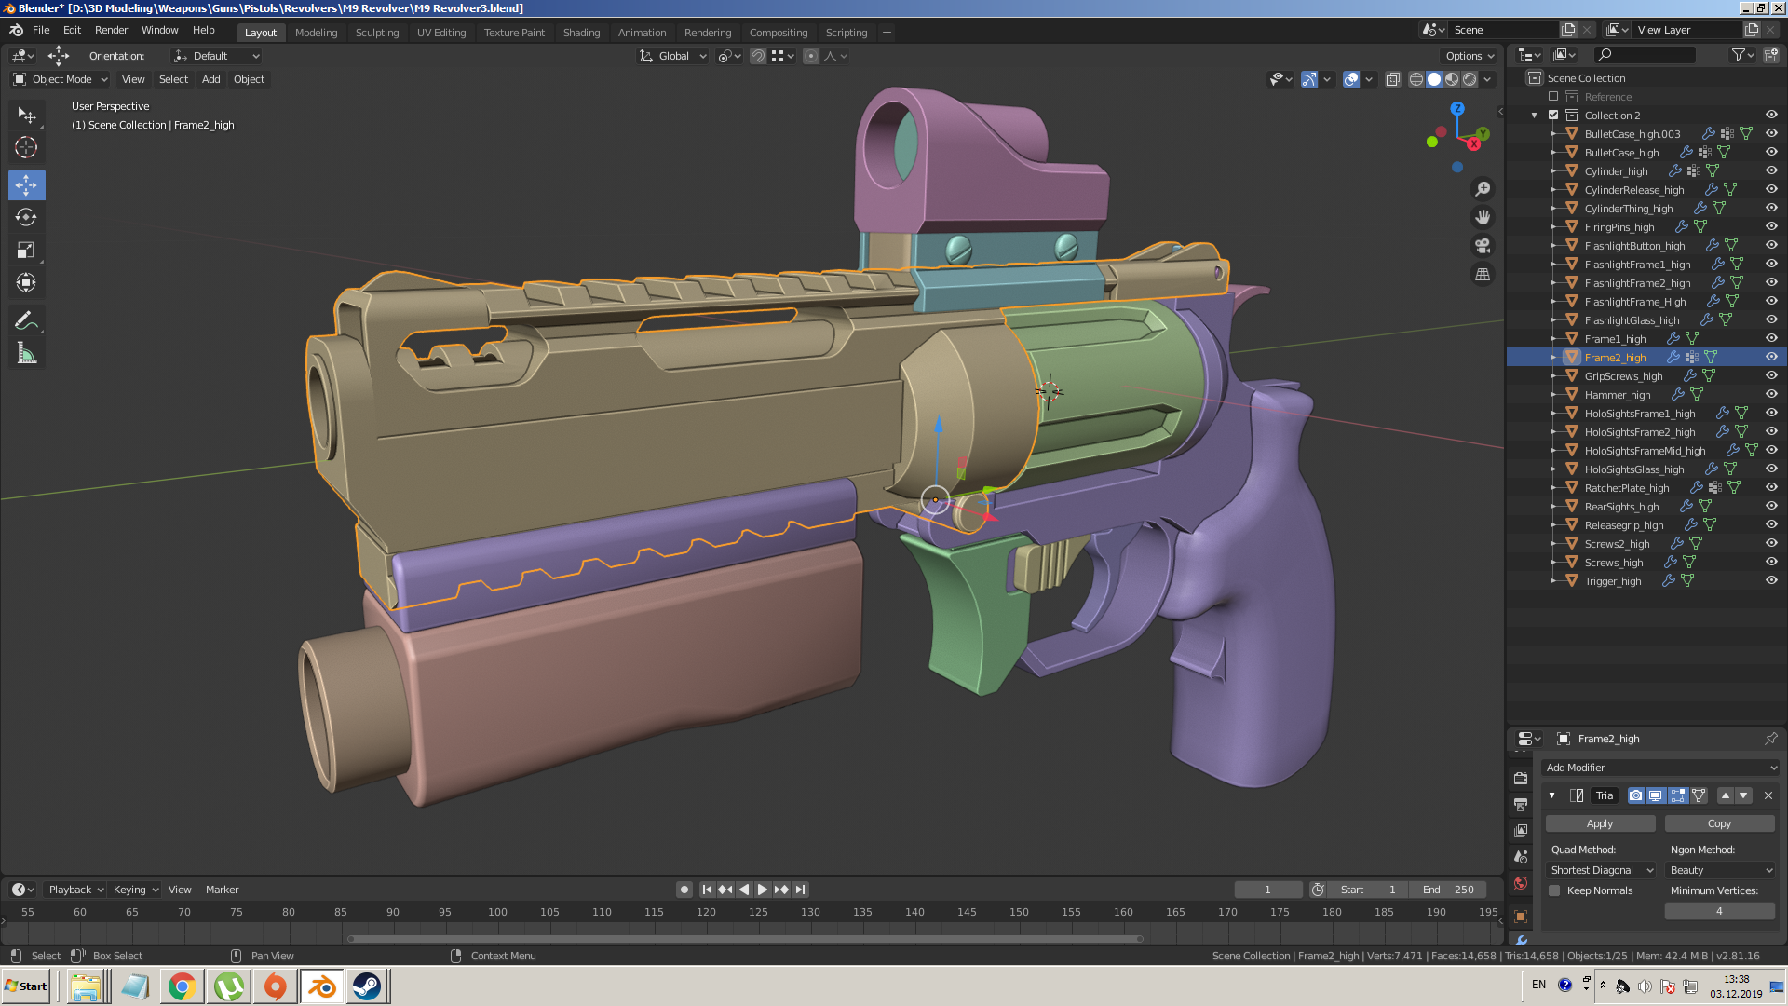Switch to the UV Editing workspace tab
The height and width of the screenshot is (1006, 1788).
coord(441,32)
